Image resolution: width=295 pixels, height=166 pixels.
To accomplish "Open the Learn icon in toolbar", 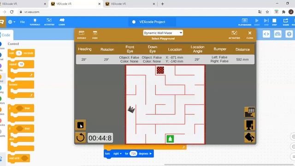I will coord(62,22).
